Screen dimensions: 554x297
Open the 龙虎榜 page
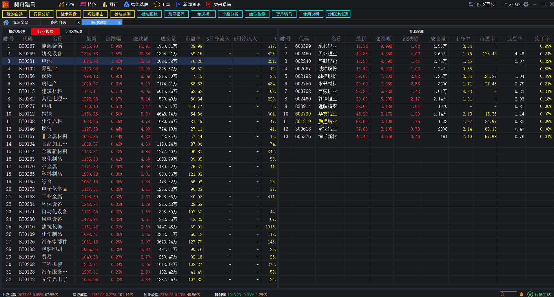point(203,14)
